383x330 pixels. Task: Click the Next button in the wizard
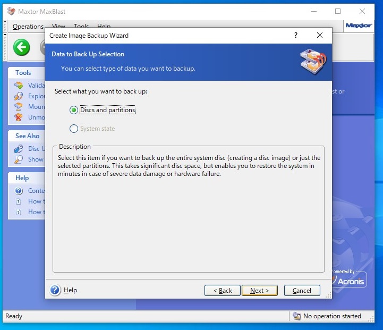pos(259,291)
